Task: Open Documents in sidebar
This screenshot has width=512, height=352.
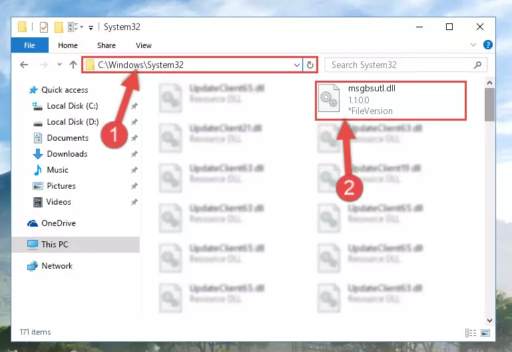Action: (x=61, y=138)
